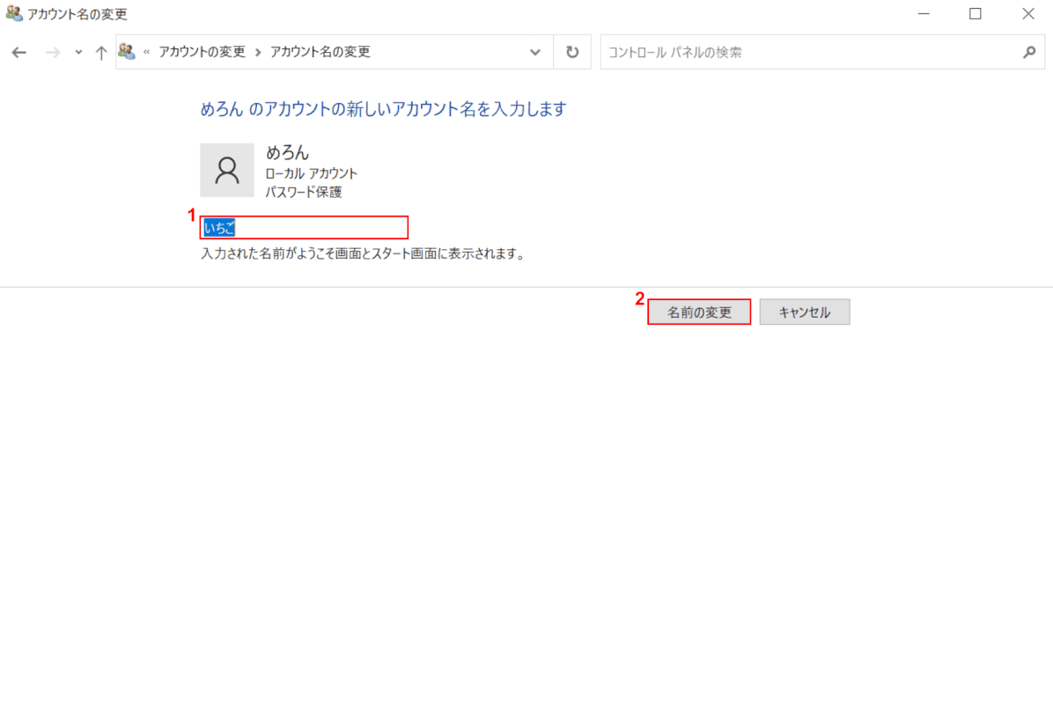This screenshot has height=704, width=1053.
Task: Click the 名前の変更 button
Action: (699, 312)
